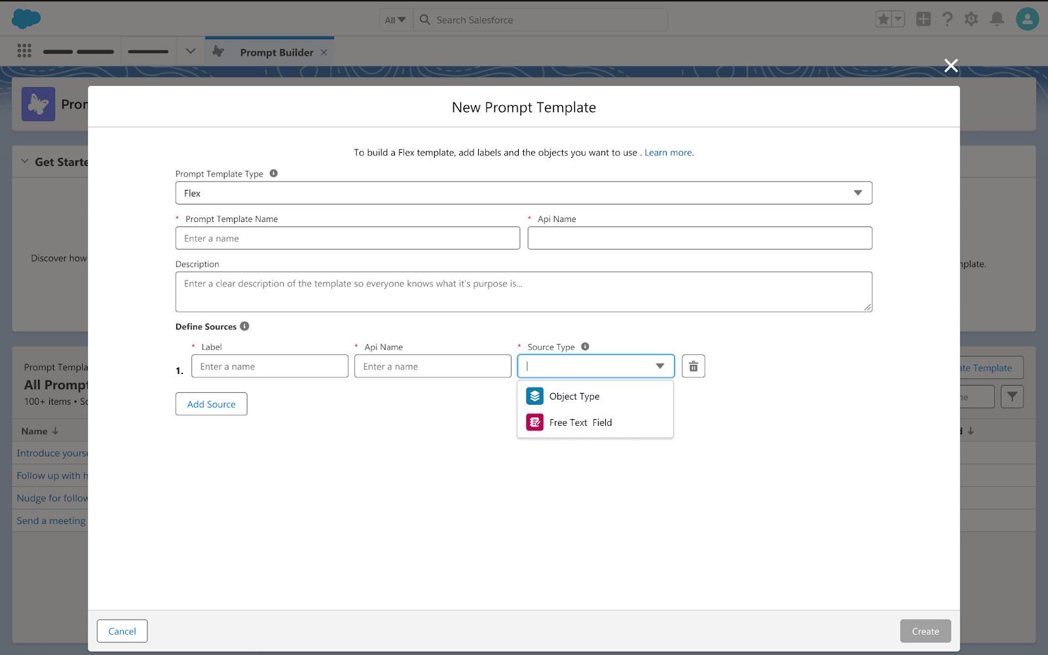The height and width of the screenshot is (655, 1048).
Task: Click the Add Source button
Action: click(211, 404)
